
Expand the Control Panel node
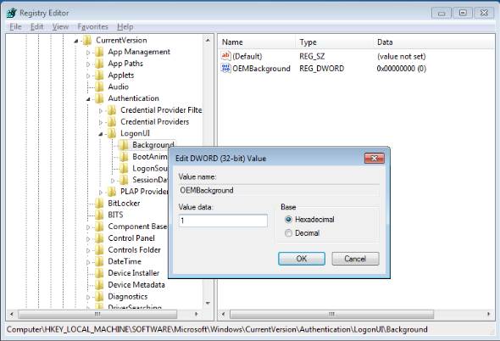pos(88,239)
